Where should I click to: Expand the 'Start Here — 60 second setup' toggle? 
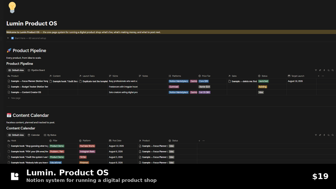pyautogui.click(x=8, y=38)
